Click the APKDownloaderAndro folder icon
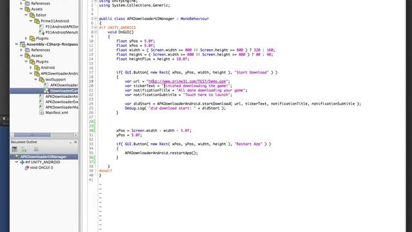This screenshot has width=412, height=232. [x=37, y=73]
